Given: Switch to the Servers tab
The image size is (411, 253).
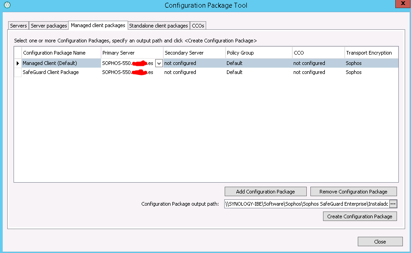Looking at the screenshot, I should click(18, 26).
